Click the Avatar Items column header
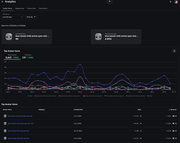The height and width of the screenshot is (143, 180). click(x=7, y=110)
